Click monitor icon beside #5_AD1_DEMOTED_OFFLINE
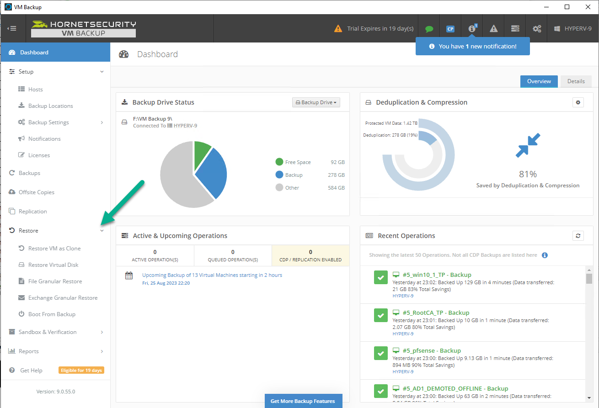Screen dimensions: 599x408 click(x=396, y=388)
